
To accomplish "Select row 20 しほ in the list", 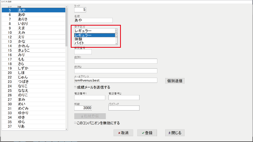I will tap(33, 73).
